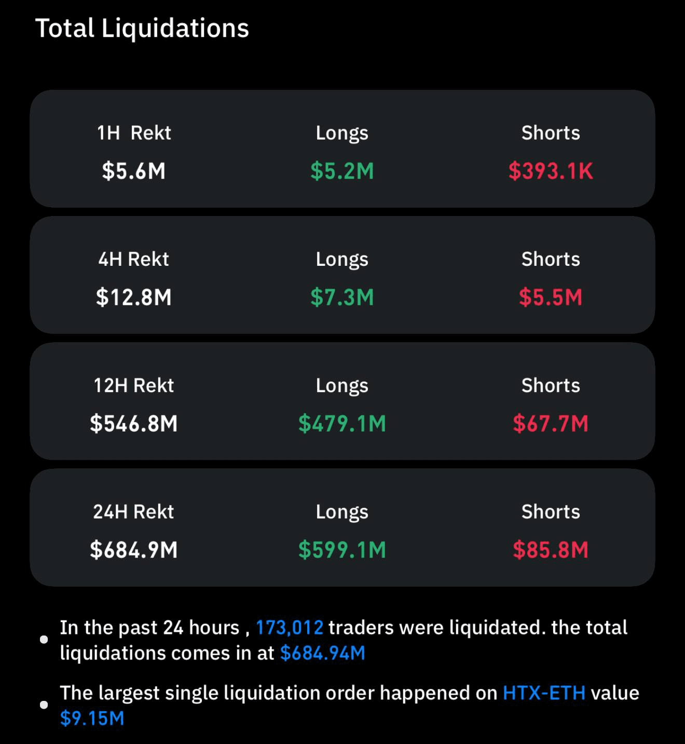Select the 24H Rekt $684.9M total
Screen dimensions: 685x744
coord(133,550)
